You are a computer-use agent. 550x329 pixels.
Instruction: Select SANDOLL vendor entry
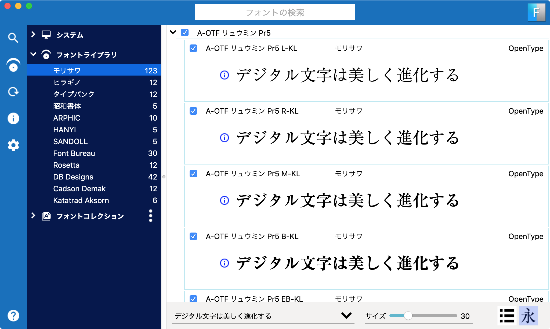[94, 141]
